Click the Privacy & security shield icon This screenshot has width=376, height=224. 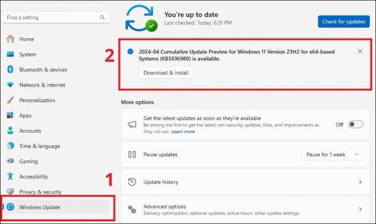pos(10,191)
